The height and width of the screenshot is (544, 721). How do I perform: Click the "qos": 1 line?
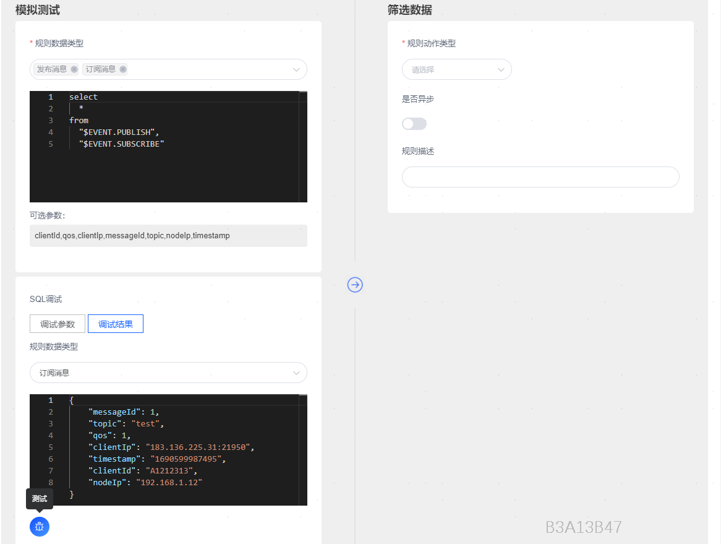[x=109, y=435]
